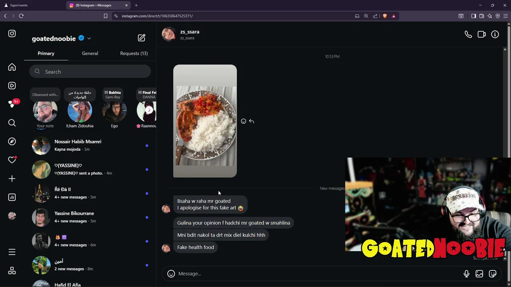Share the page from the address bar

coord(375,16)
